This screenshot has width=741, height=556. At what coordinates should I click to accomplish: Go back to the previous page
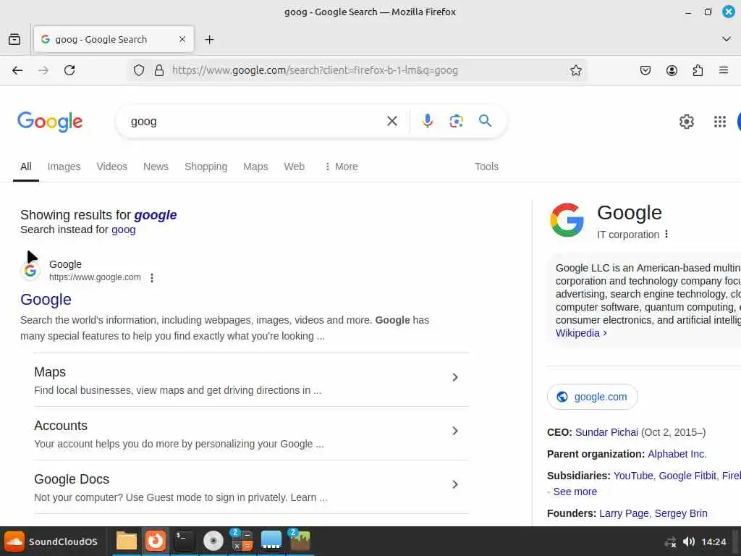[x=17, y=70]
